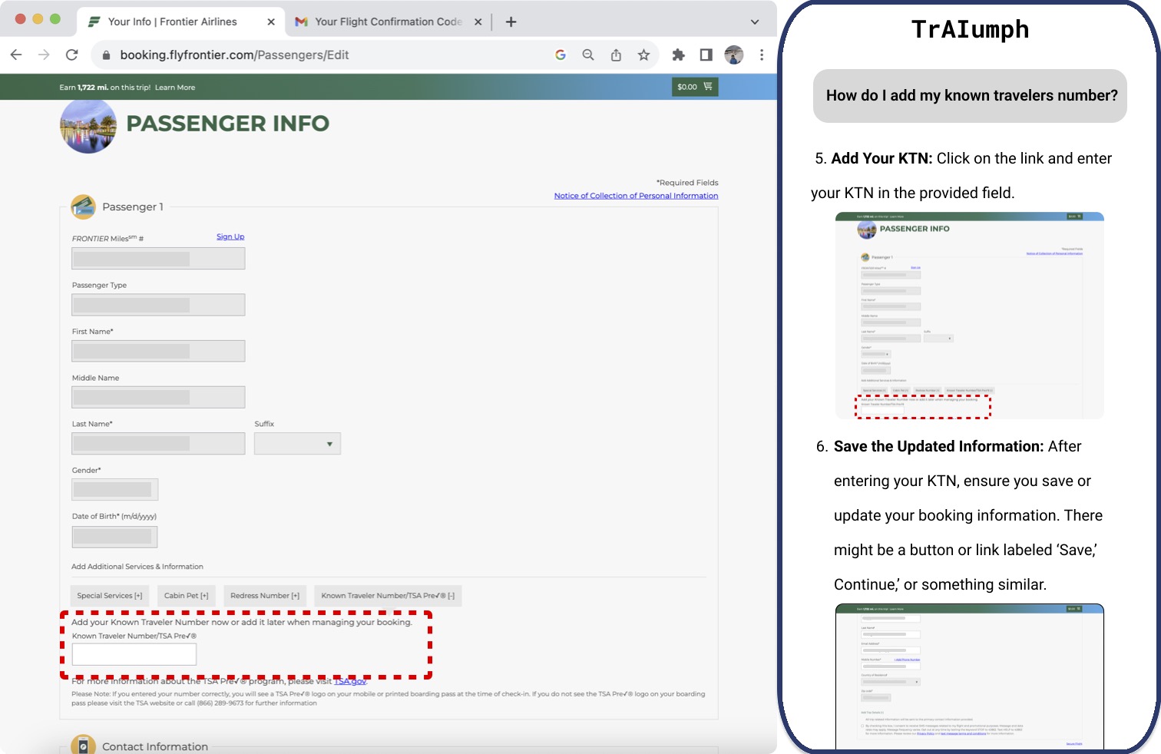Click the Frontier Miles number field

coord(158,259)
